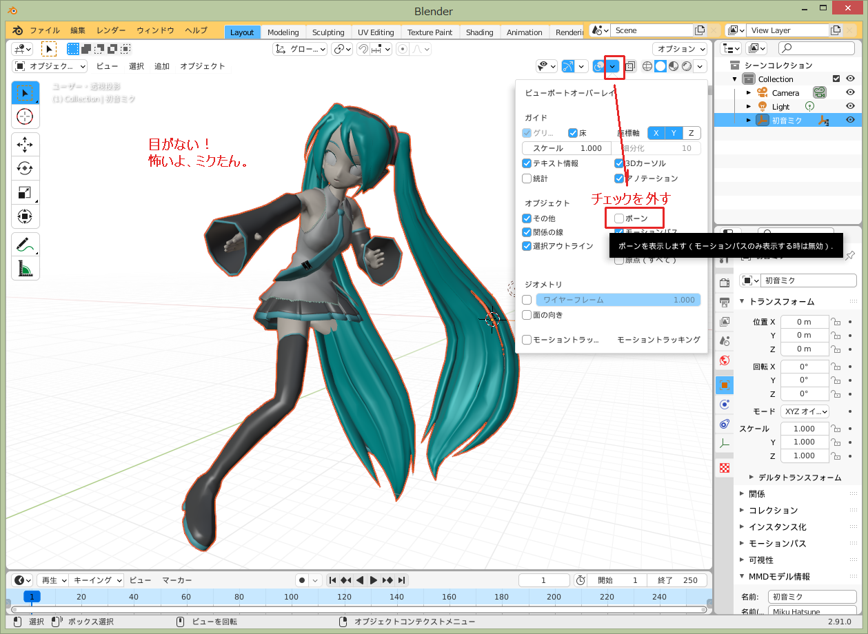Switch to wireframe viewport shading
Image resolution: width=868 pixels, height=634 pixels.
click(x=647, y=66)
